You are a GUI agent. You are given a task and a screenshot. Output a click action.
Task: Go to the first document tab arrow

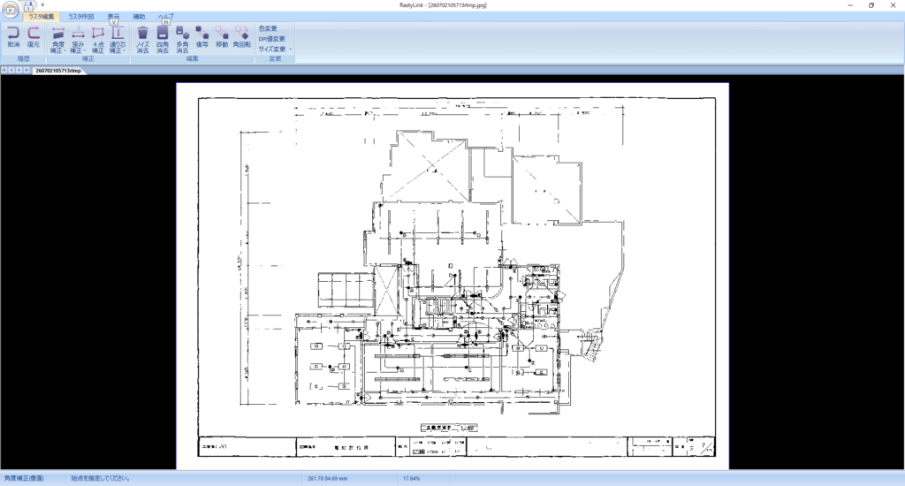coord(4,70)
